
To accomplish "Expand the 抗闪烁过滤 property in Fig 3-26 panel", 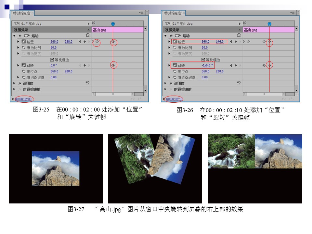I will click(x=169, y=77).
